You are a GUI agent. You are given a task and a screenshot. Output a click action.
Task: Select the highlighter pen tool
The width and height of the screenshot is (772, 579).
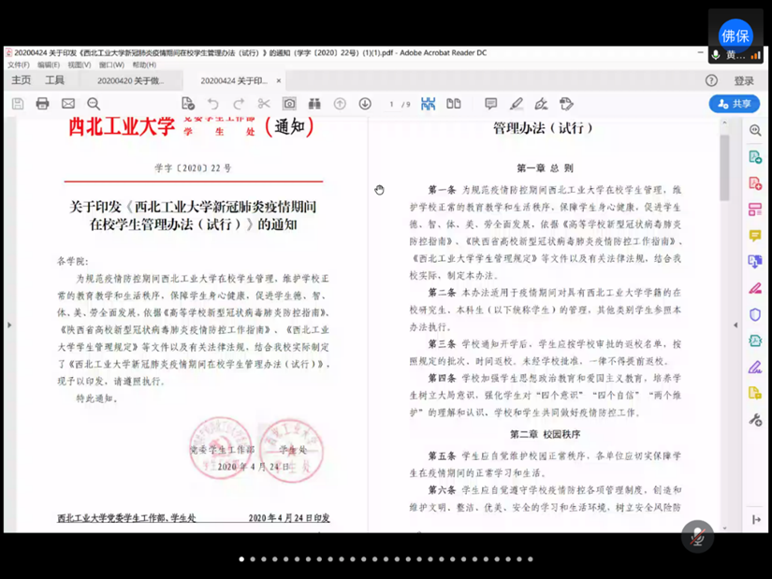tap(516, 104)
